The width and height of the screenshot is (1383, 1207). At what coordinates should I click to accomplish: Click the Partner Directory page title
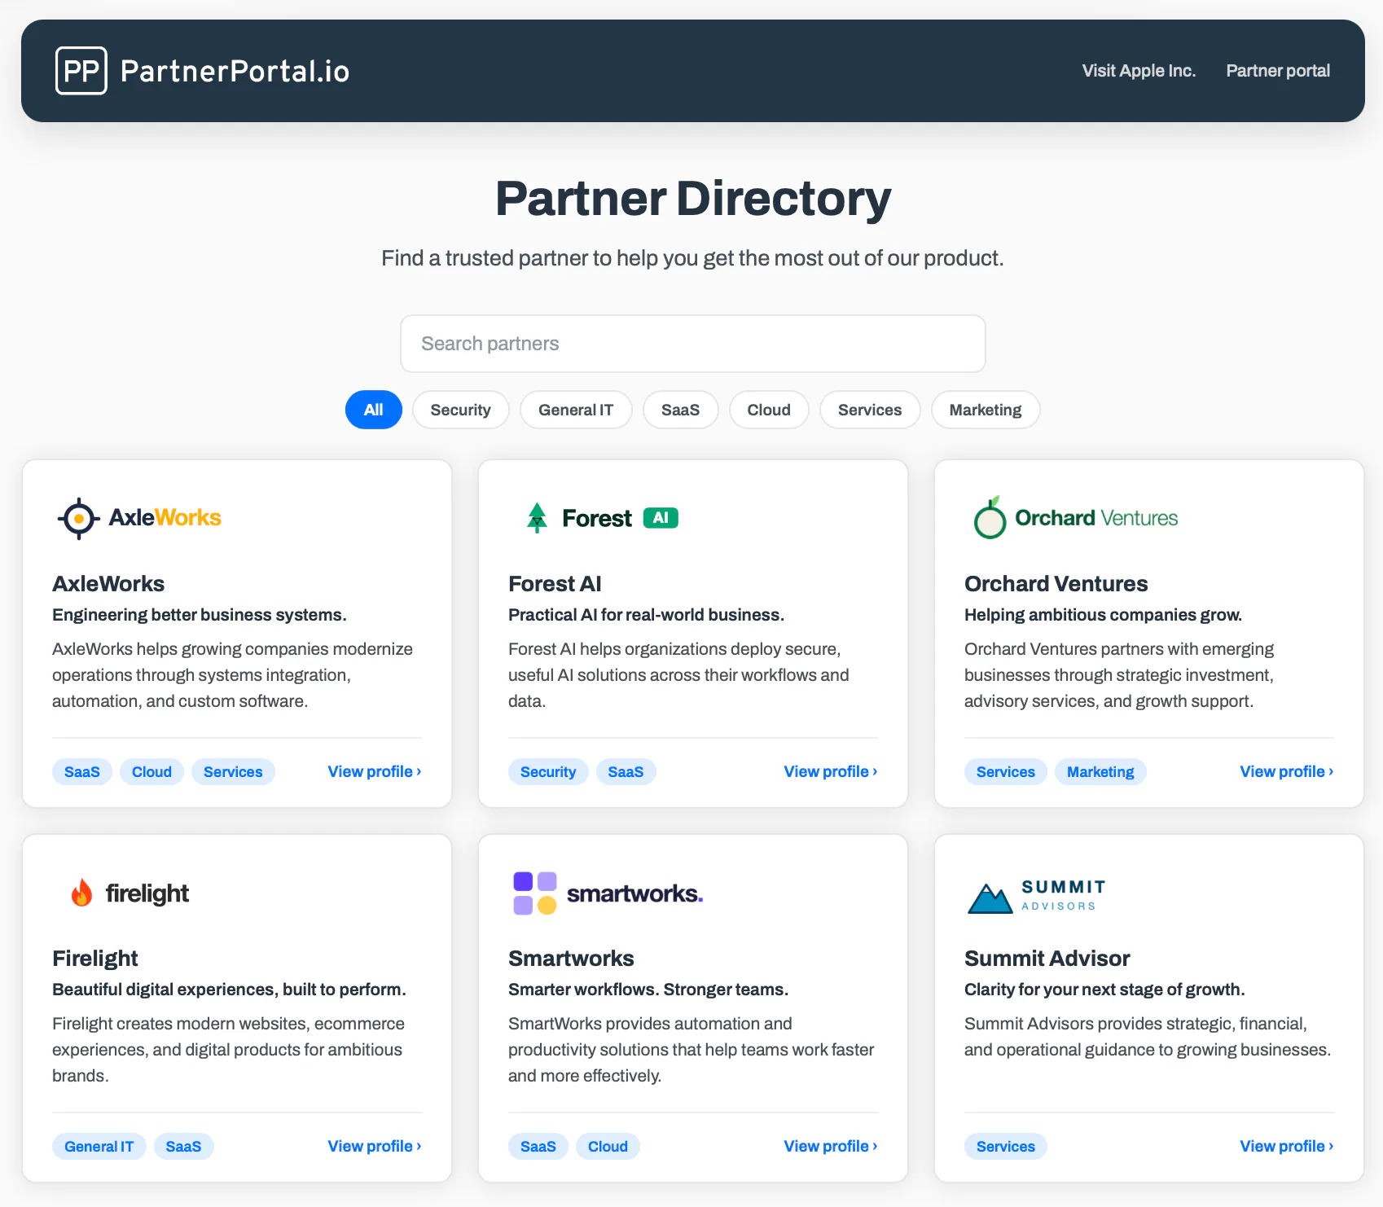(693, 199)
